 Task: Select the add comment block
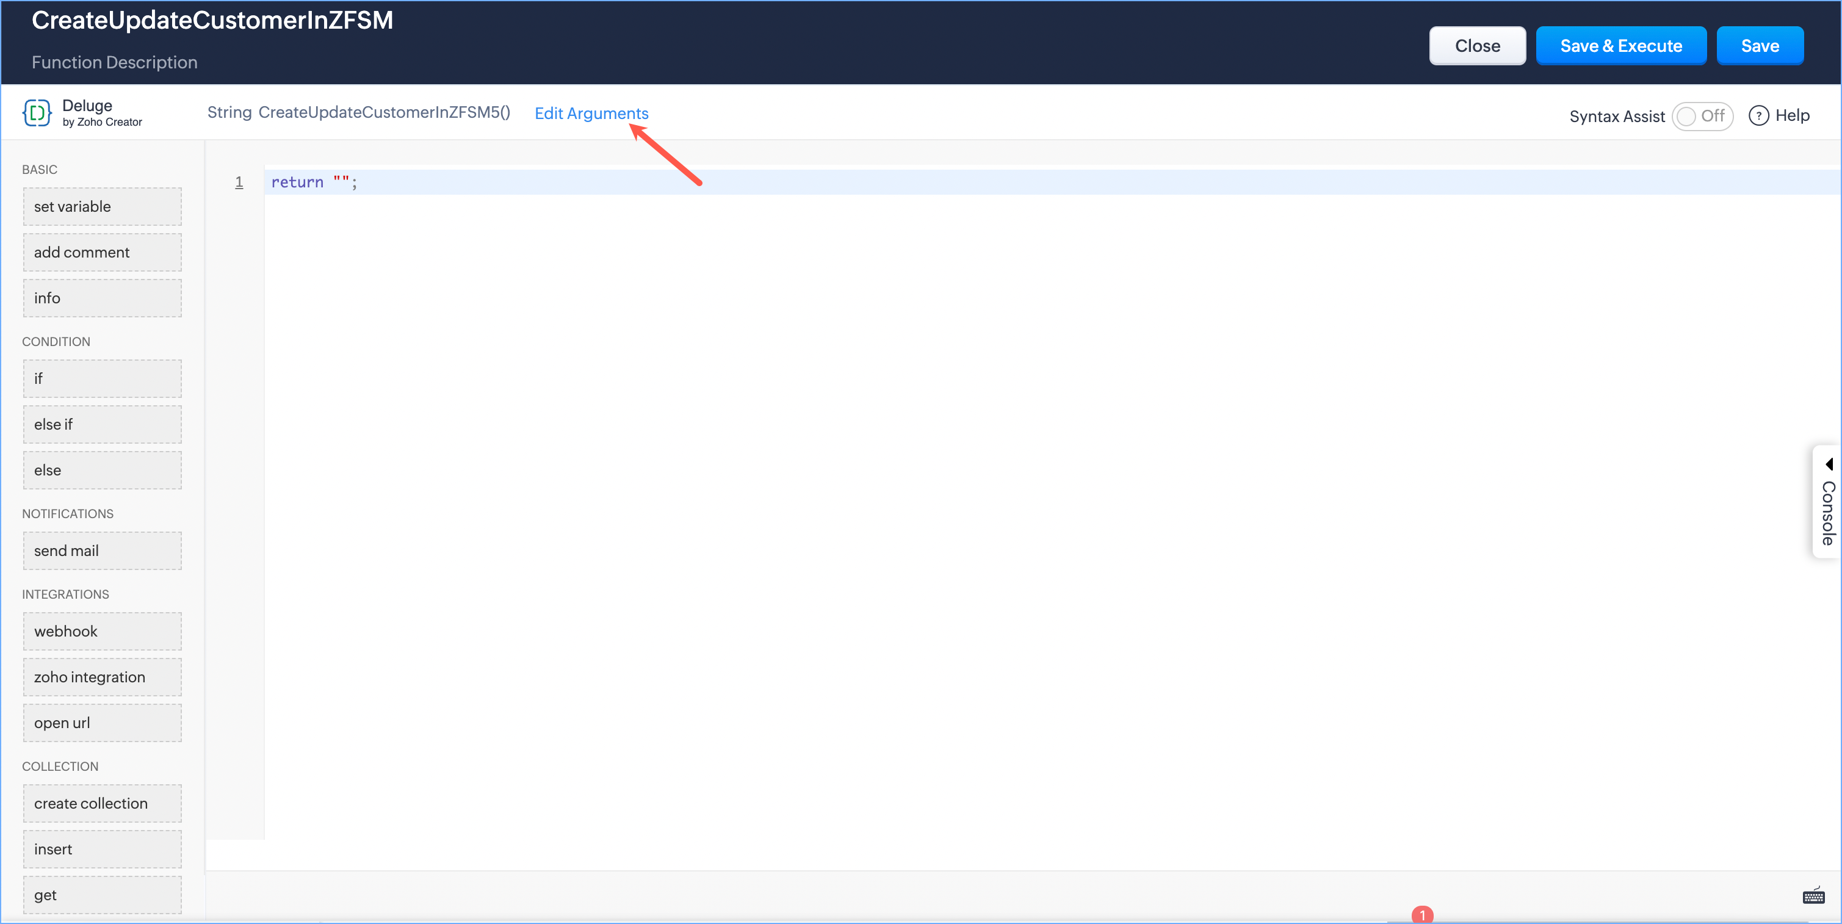pyautogui.click(x=103, y=253)
